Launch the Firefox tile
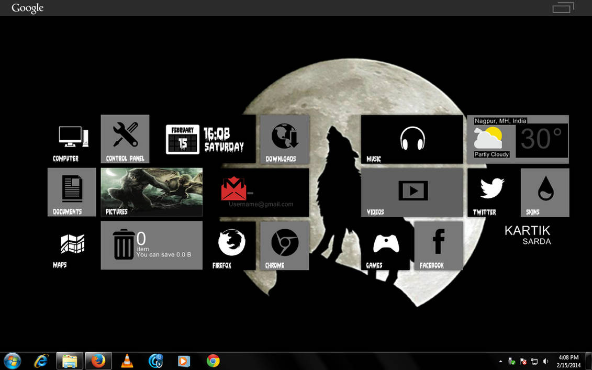Screen dimensions: 592x370 pyautogui.click(x=231, y=245)
